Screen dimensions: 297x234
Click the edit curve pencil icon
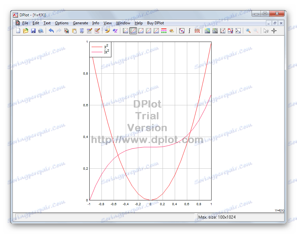(97, 31)
